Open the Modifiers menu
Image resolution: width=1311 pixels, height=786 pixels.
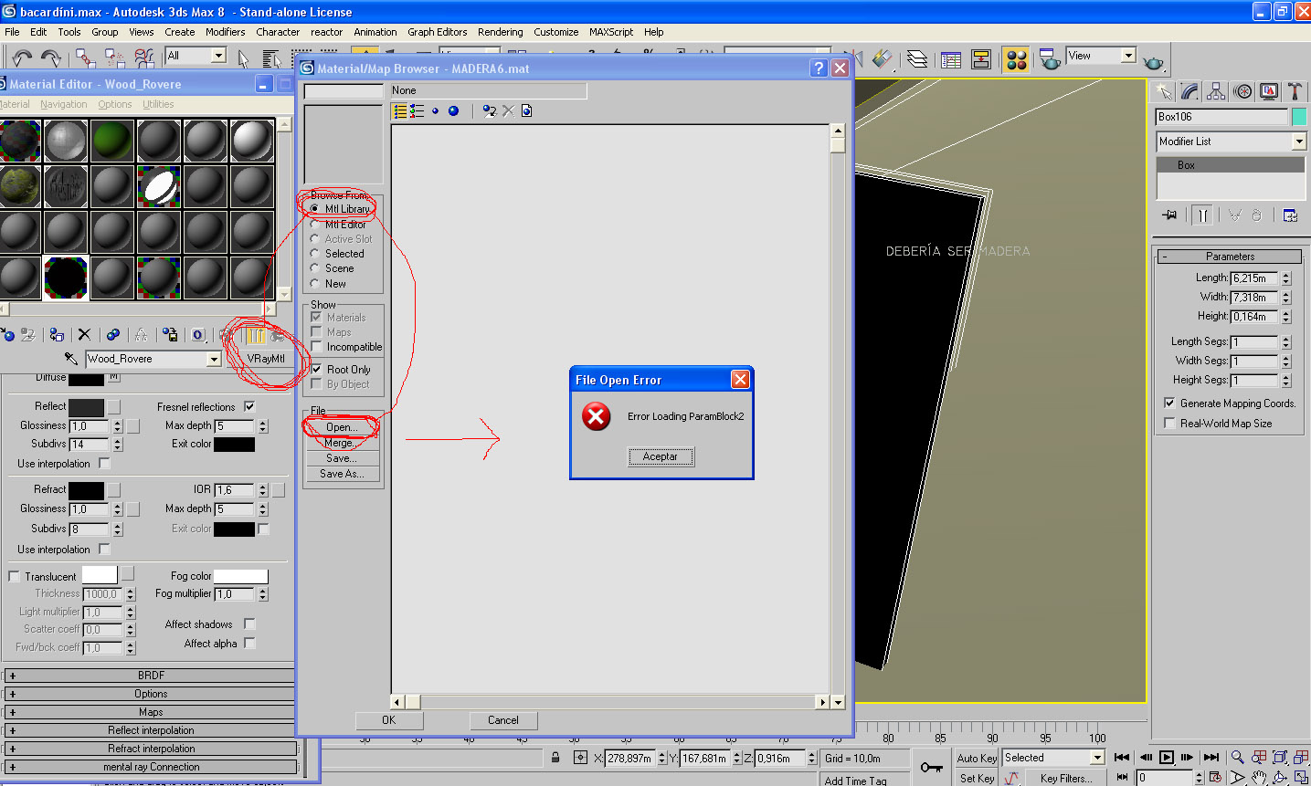[x=225, y=32]
